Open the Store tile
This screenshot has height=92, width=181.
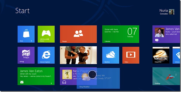coord(26,34)
